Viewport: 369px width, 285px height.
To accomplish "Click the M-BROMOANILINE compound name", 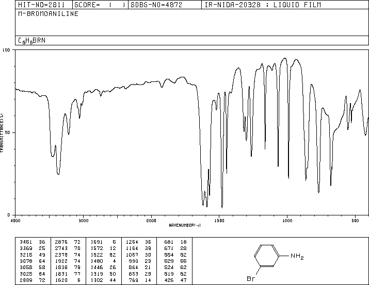I will tap(48, 14).
